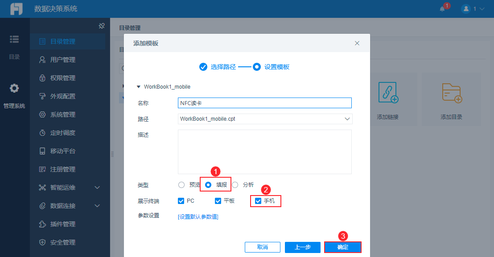Viewport: 494px width, 257px height.
Task: Collapse the WorkBook1_mobile section triangle
Action: click(138, 87)
